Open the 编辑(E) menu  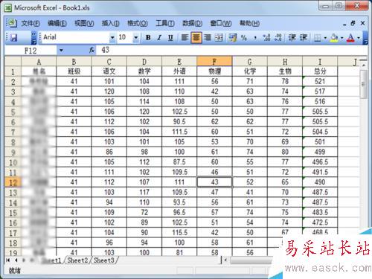[57, 24]
